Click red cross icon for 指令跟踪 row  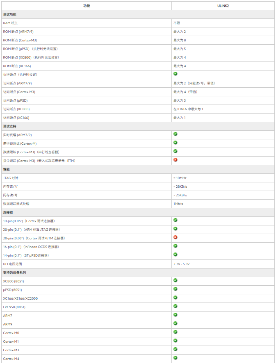click(176, 160)
